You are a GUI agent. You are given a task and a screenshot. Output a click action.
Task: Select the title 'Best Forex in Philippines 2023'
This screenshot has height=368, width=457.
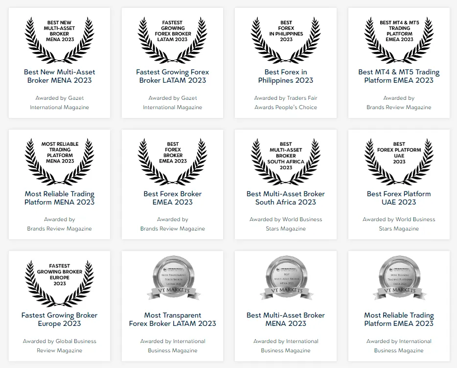(x=286, y=76)
